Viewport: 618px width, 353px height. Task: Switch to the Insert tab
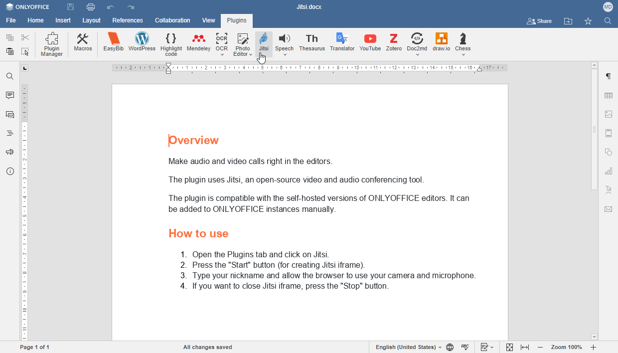pyautogui.click(x=63, y=20)
